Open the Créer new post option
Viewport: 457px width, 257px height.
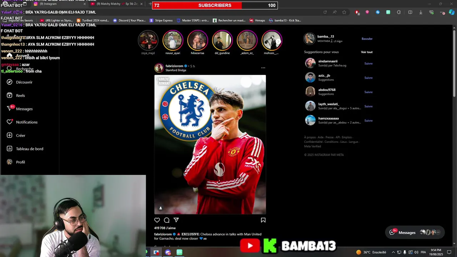16,135
